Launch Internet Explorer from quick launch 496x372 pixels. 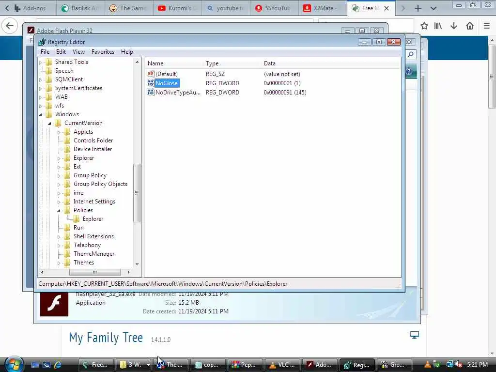pos(58,365)
